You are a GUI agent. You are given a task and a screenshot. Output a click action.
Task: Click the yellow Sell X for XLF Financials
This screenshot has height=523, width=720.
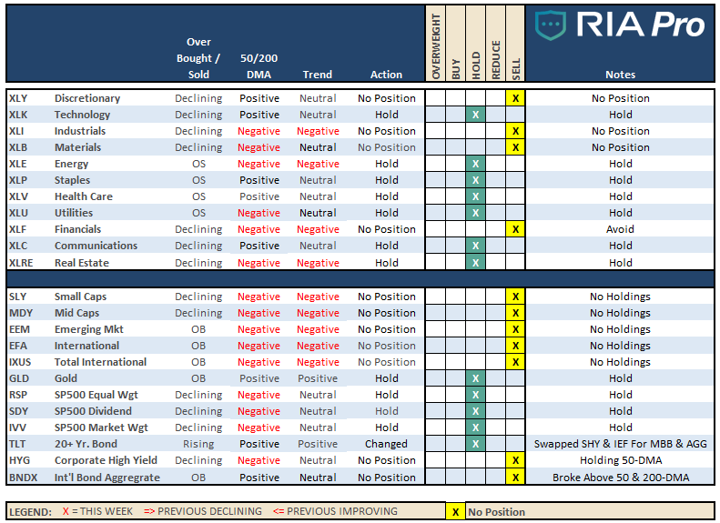(515, 229)
